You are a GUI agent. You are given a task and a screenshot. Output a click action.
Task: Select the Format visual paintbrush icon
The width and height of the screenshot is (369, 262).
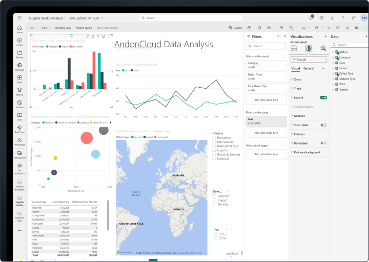pyautogui.click(x=309, y=48)
